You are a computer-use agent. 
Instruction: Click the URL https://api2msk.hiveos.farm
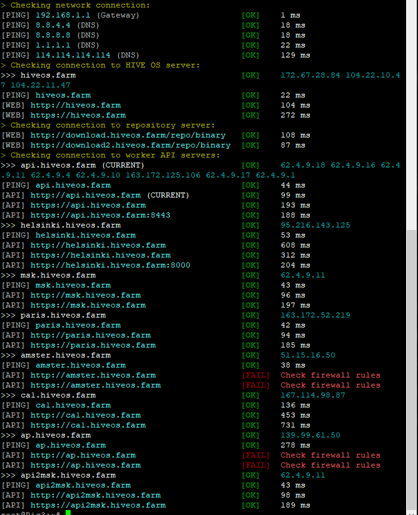[x=98, y=506]
